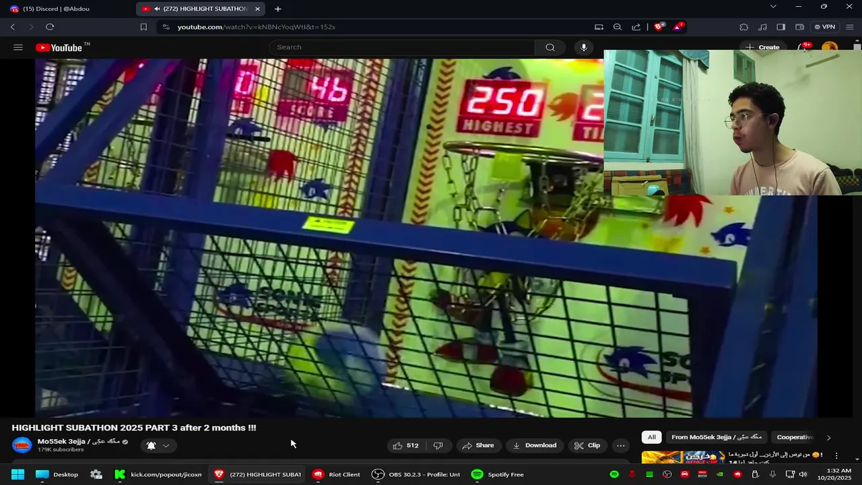Open the Brave Rewards triangle icon
This screenshot has height=485, width=862.
coord(678,27)
